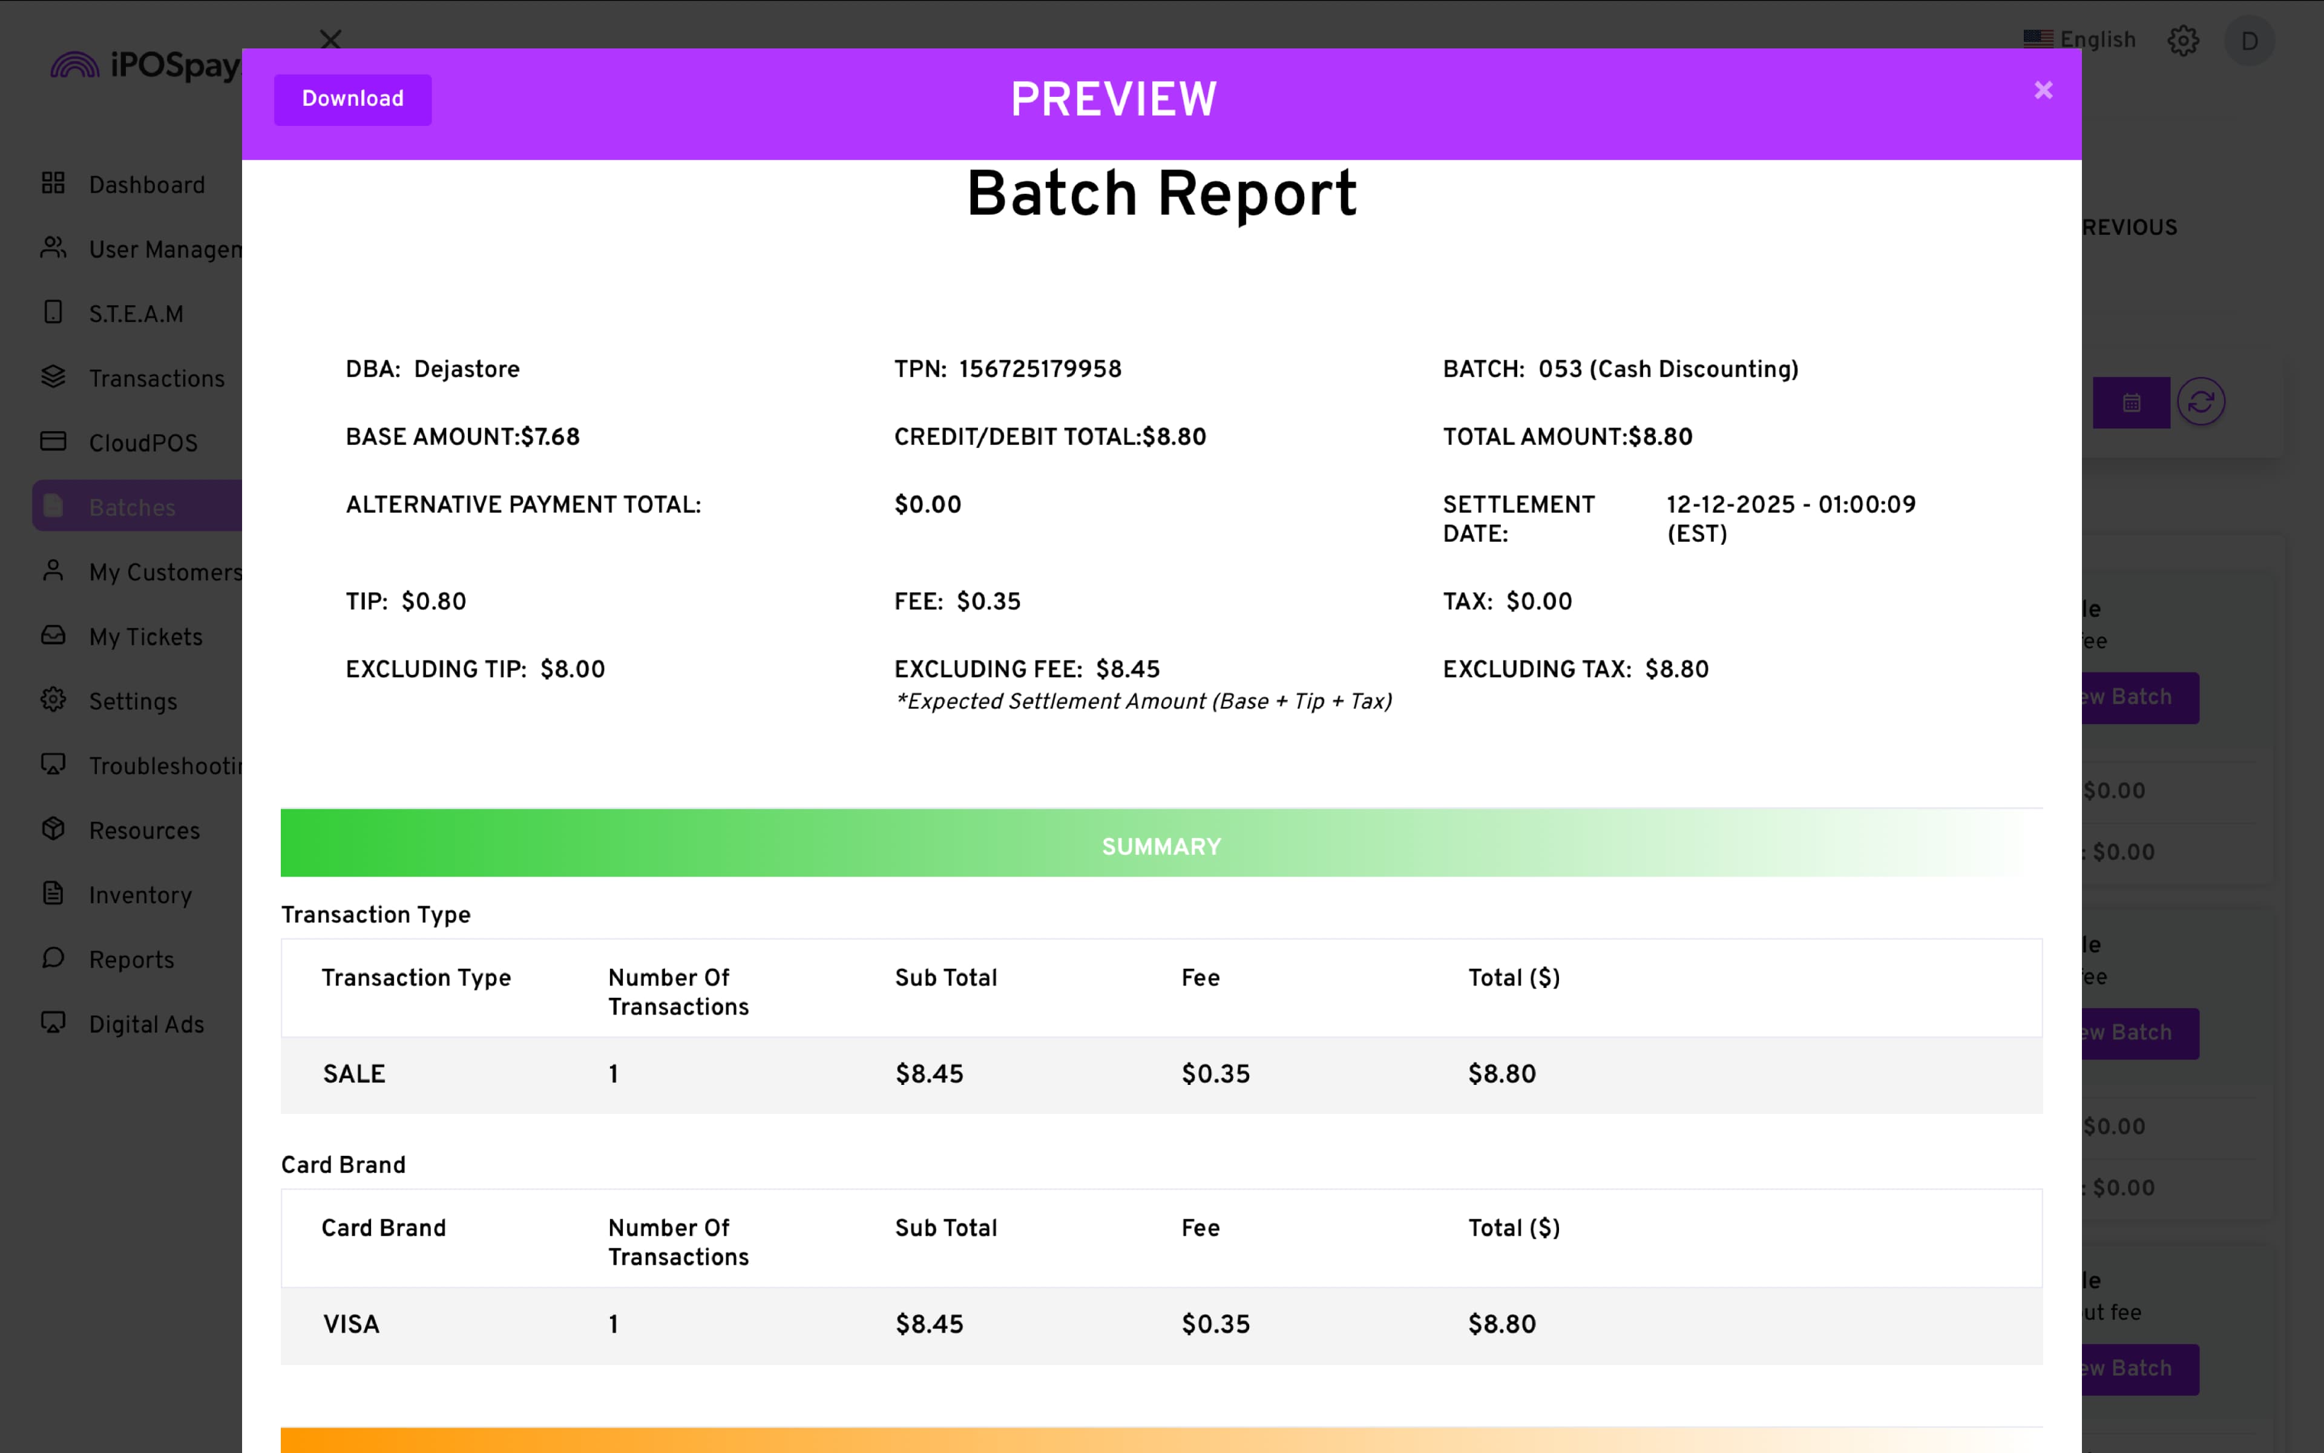
Task: Open the top-right settings gear
Action: [2183, 41]
